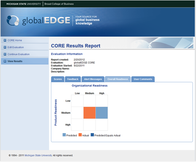Click the dark blue Predicted Equals Actual swatch
This screenshot has width=196, height=162.
[92, 135]
